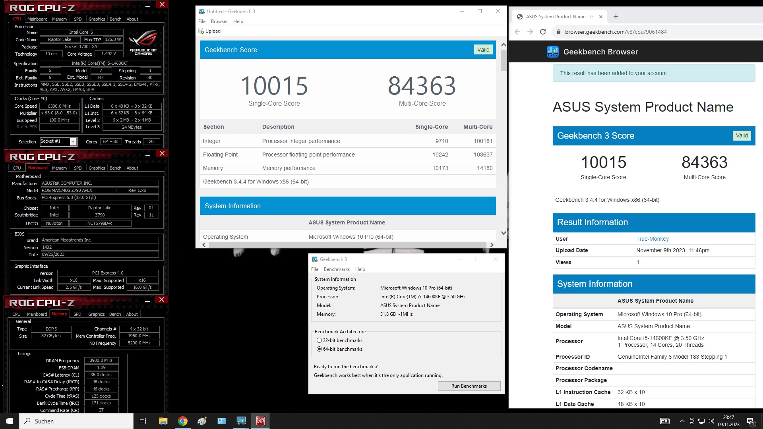Click the Geekbench Browser logo icon
Screen dimensions: 763x429
coord(552,52)
